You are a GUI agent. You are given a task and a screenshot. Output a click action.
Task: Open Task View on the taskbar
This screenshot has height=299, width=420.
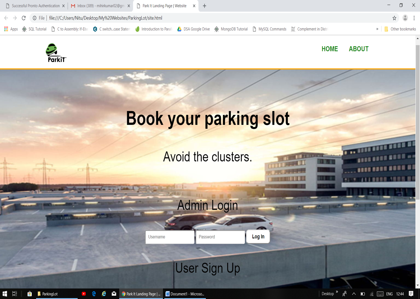(15, 294)
